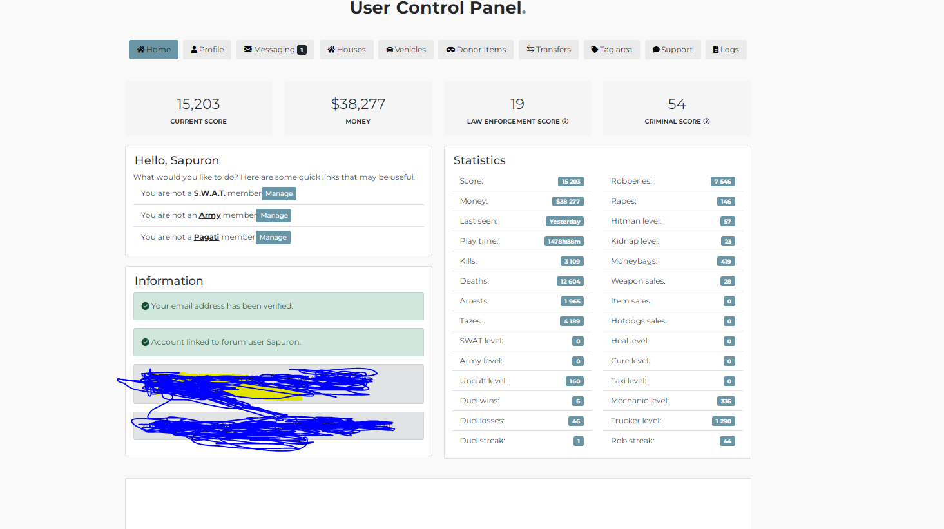Click the green checkmark on the email verified notice

[x=145, y=306]
